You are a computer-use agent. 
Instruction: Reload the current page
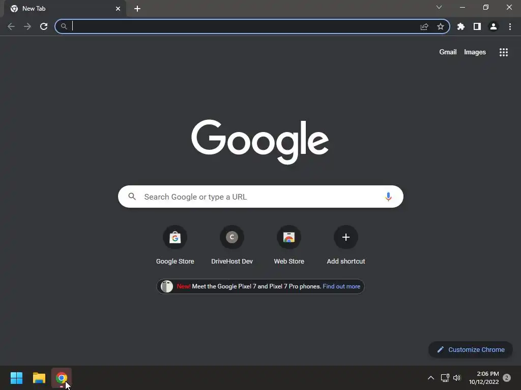pos(44,26)
